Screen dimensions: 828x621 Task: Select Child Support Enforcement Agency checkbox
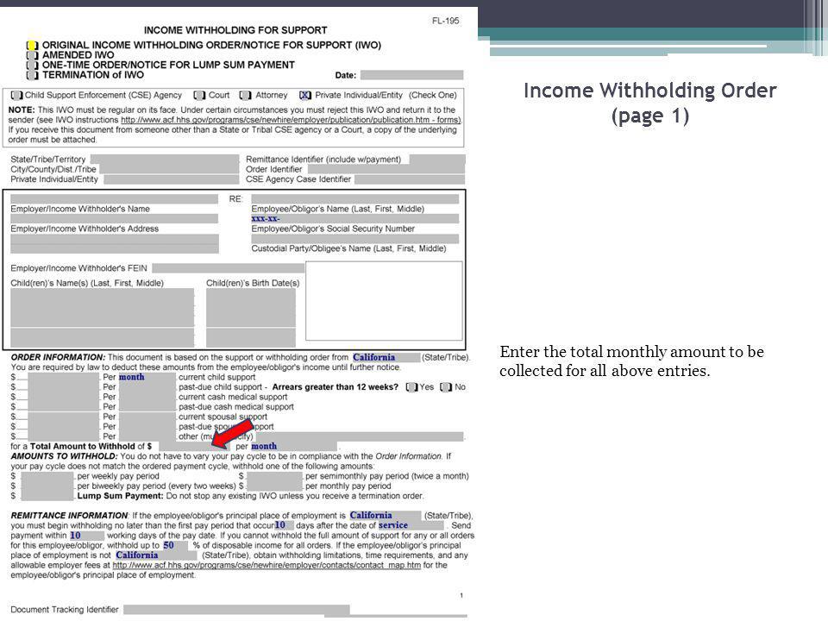(x=16, y=95)
